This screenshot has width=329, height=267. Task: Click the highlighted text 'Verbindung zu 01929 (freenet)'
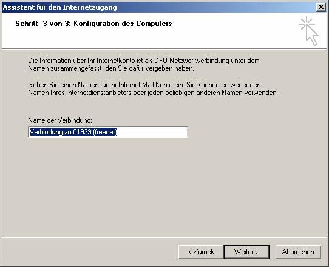tap(73, 132)
